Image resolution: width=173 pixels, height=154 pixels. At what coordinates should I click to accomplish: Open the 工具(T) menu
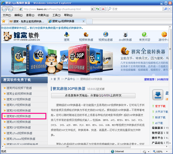pos(56,15)
